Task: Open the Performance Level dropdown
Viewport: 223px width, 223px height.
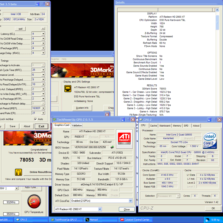Action: [43, 75]
